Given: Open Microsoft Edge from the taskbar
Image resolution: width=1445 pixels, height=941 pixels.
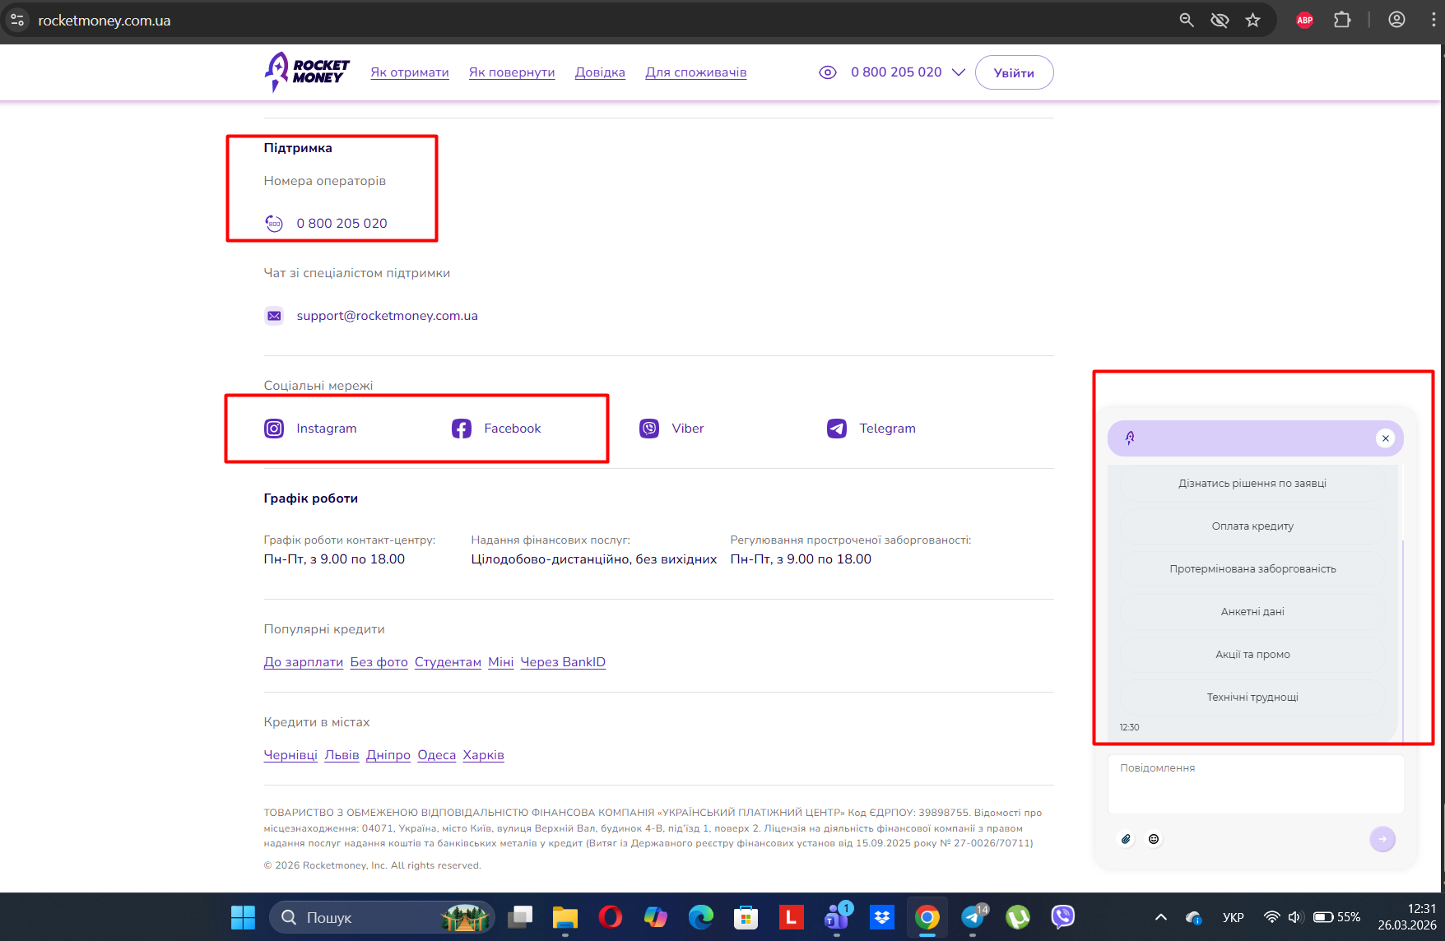Looking at the screenshot, I should 701,916.
